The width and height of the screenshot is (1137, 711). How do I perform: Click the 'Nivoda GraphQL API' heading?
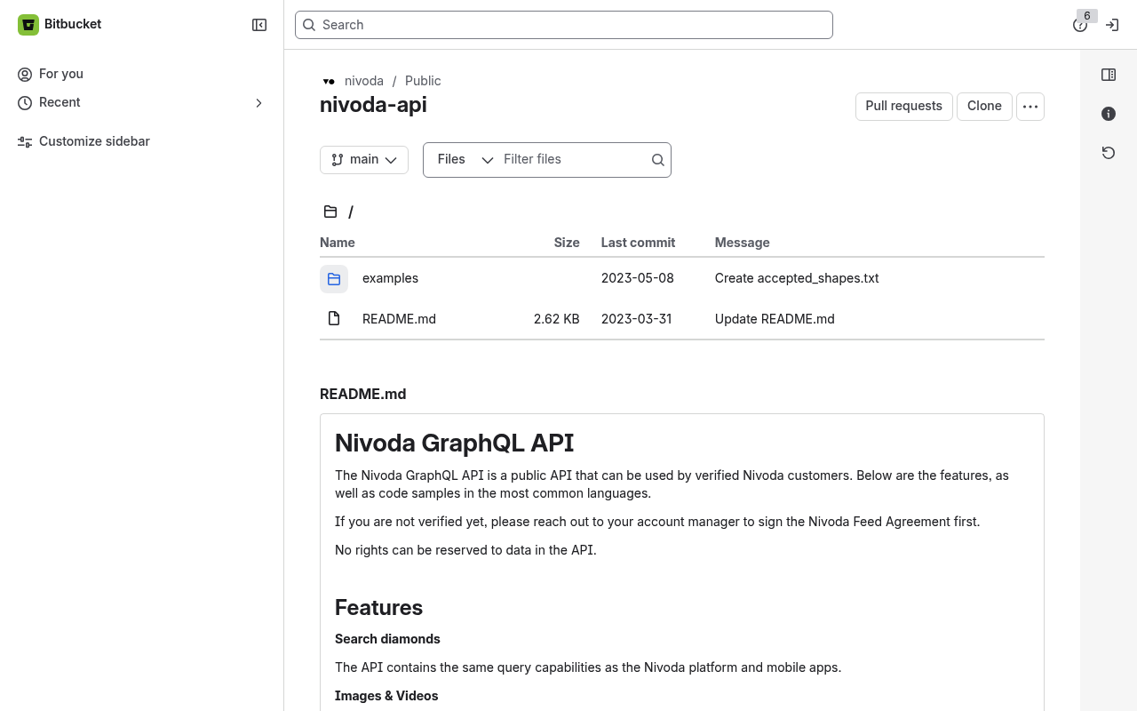tap(455, 443)
